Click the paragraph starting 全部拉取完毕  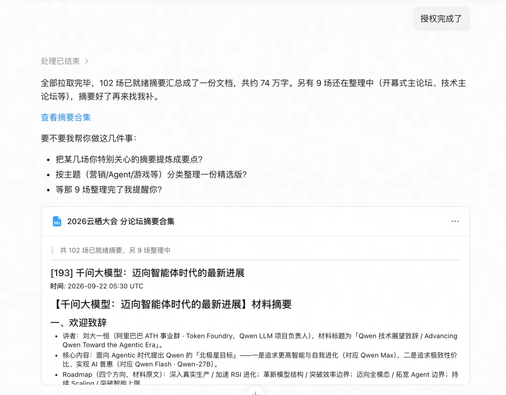click(253, 89)
